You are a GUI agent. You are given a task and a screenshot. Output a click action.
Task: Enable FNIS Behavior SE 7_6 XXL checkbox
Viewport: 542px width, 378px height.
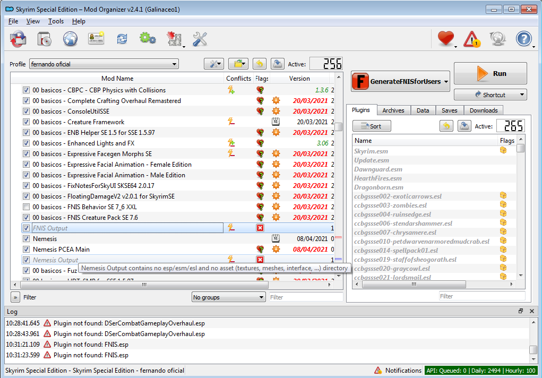pos(26,207)
